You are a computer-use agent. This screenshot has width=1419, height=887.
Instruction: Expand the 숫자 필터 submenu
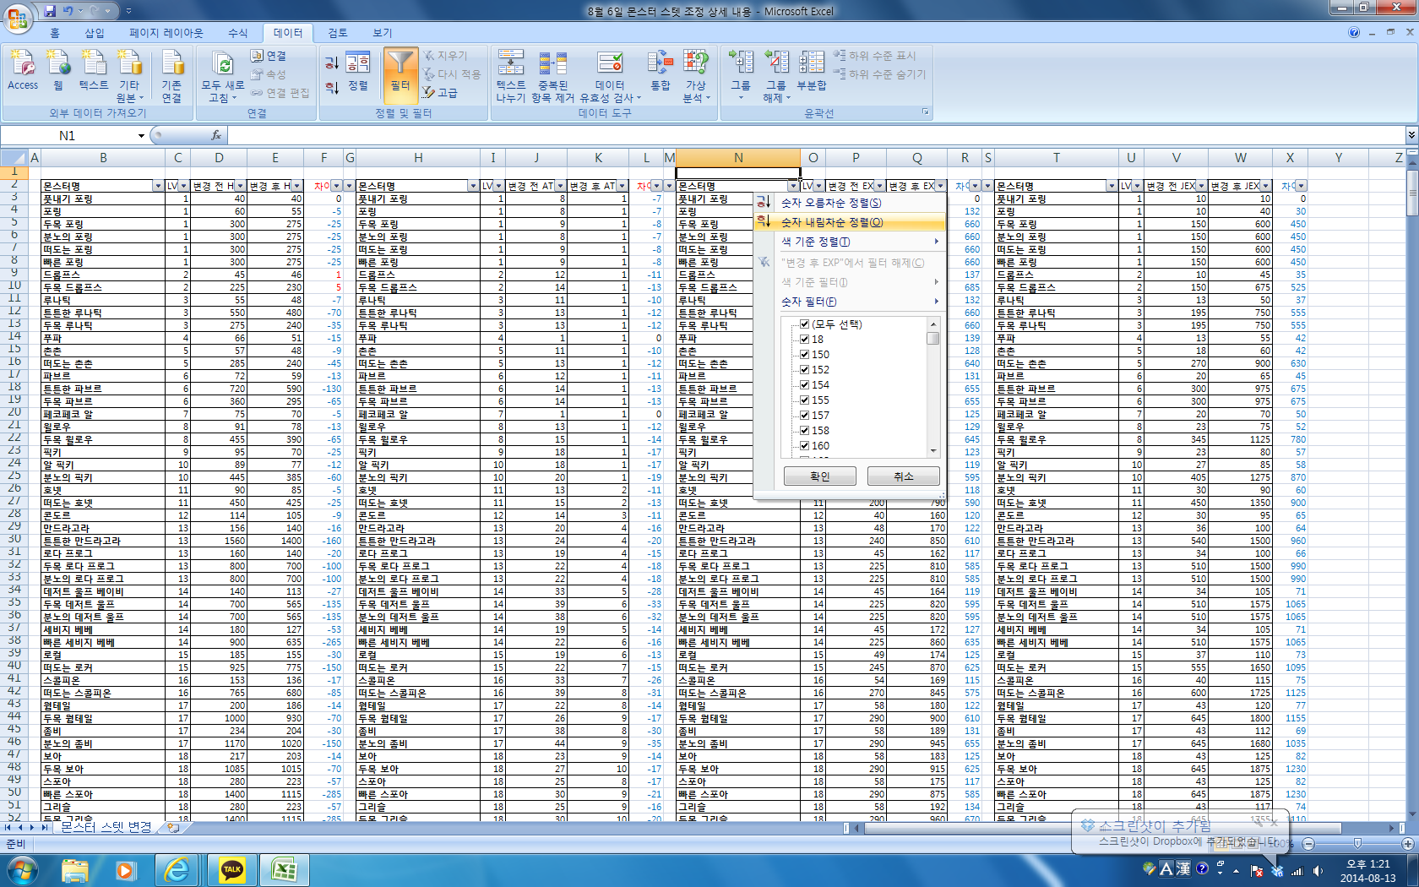857,302
